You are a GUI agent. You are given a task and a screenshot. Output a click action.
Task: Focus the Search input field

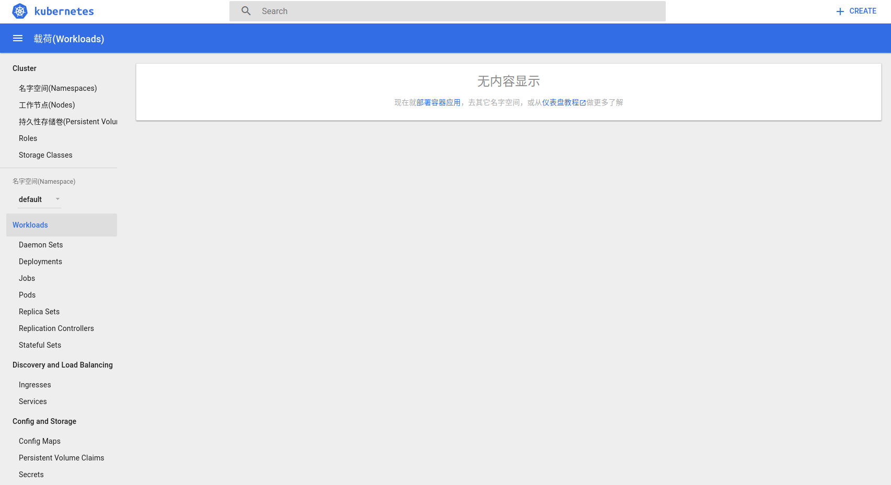[x=447, y=11]
